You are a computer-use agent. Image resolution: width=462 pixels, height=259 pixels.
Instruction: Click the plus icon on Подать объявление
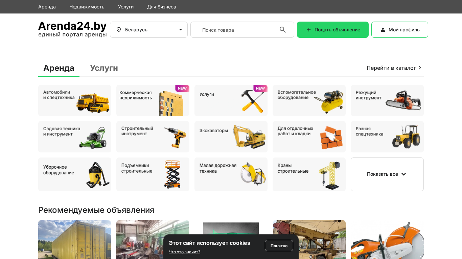pos(308,30)
